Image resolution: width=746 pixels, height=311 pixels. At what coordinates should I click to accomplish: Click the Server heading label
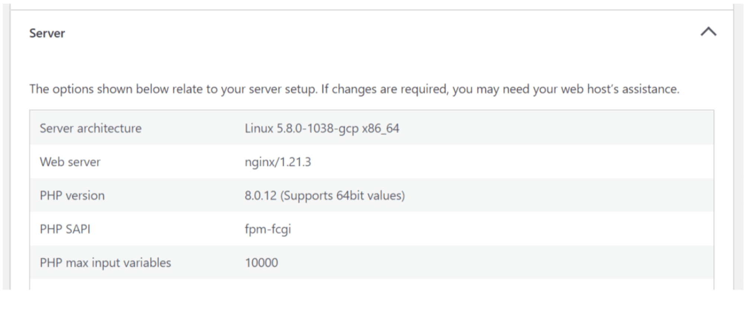pos(47,33)
